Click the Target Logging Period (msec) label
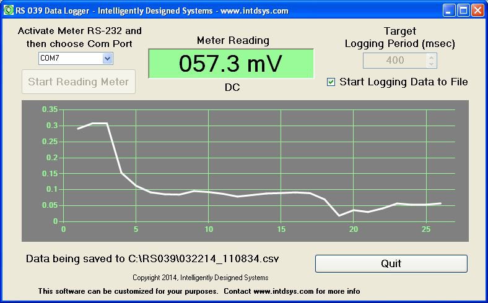The image size is (488, 303). (400, 37)
